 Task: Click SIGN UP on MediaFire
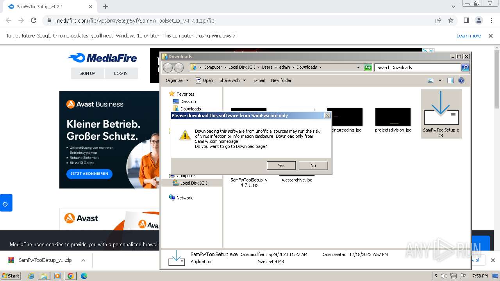[87, 73]
